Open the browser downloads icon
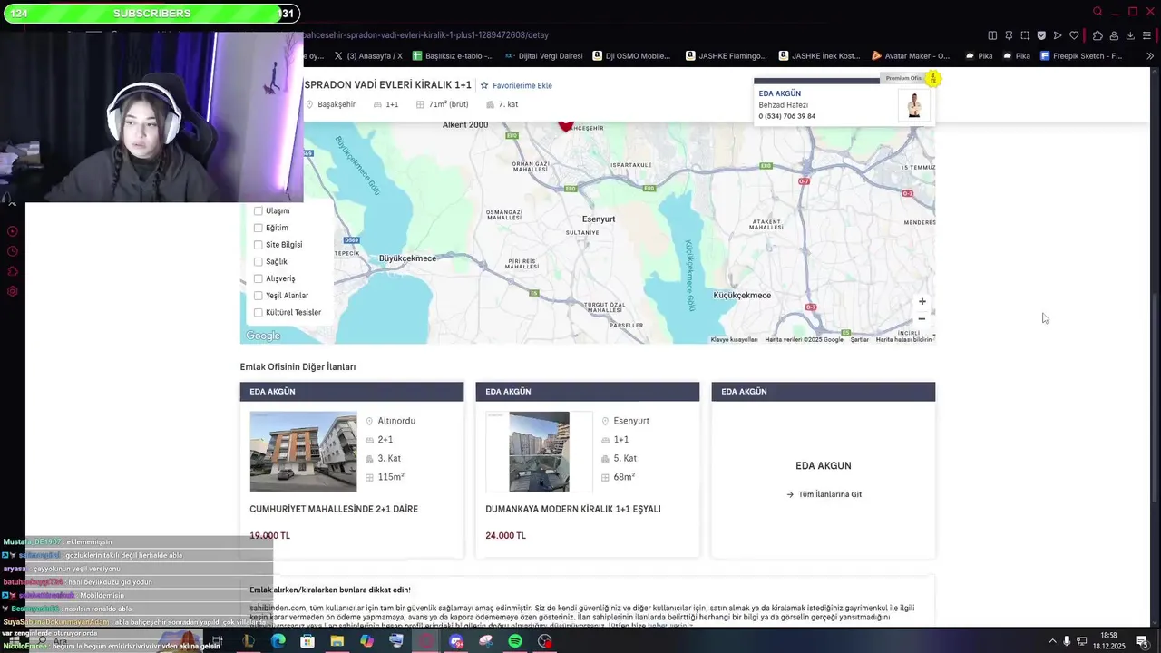Screen dimensions: 1161x653 pos(1130,35)
